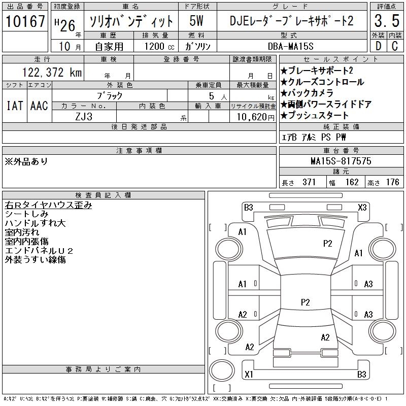Select the 検査員記入欄 section header

tap(104, 195)
